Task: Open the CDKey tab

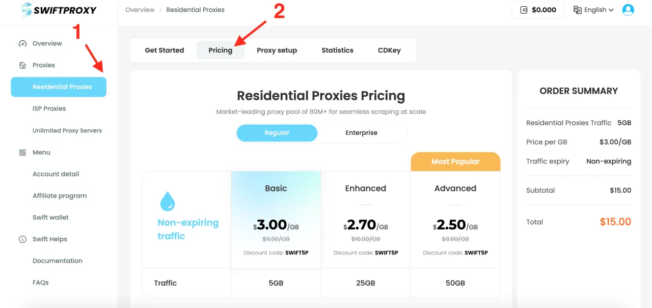Action: point(389,50)
